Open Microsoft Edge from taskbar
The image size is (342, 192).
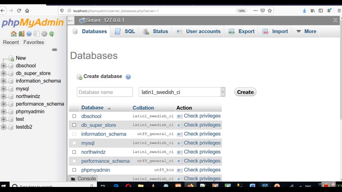(x=116, y=186)
